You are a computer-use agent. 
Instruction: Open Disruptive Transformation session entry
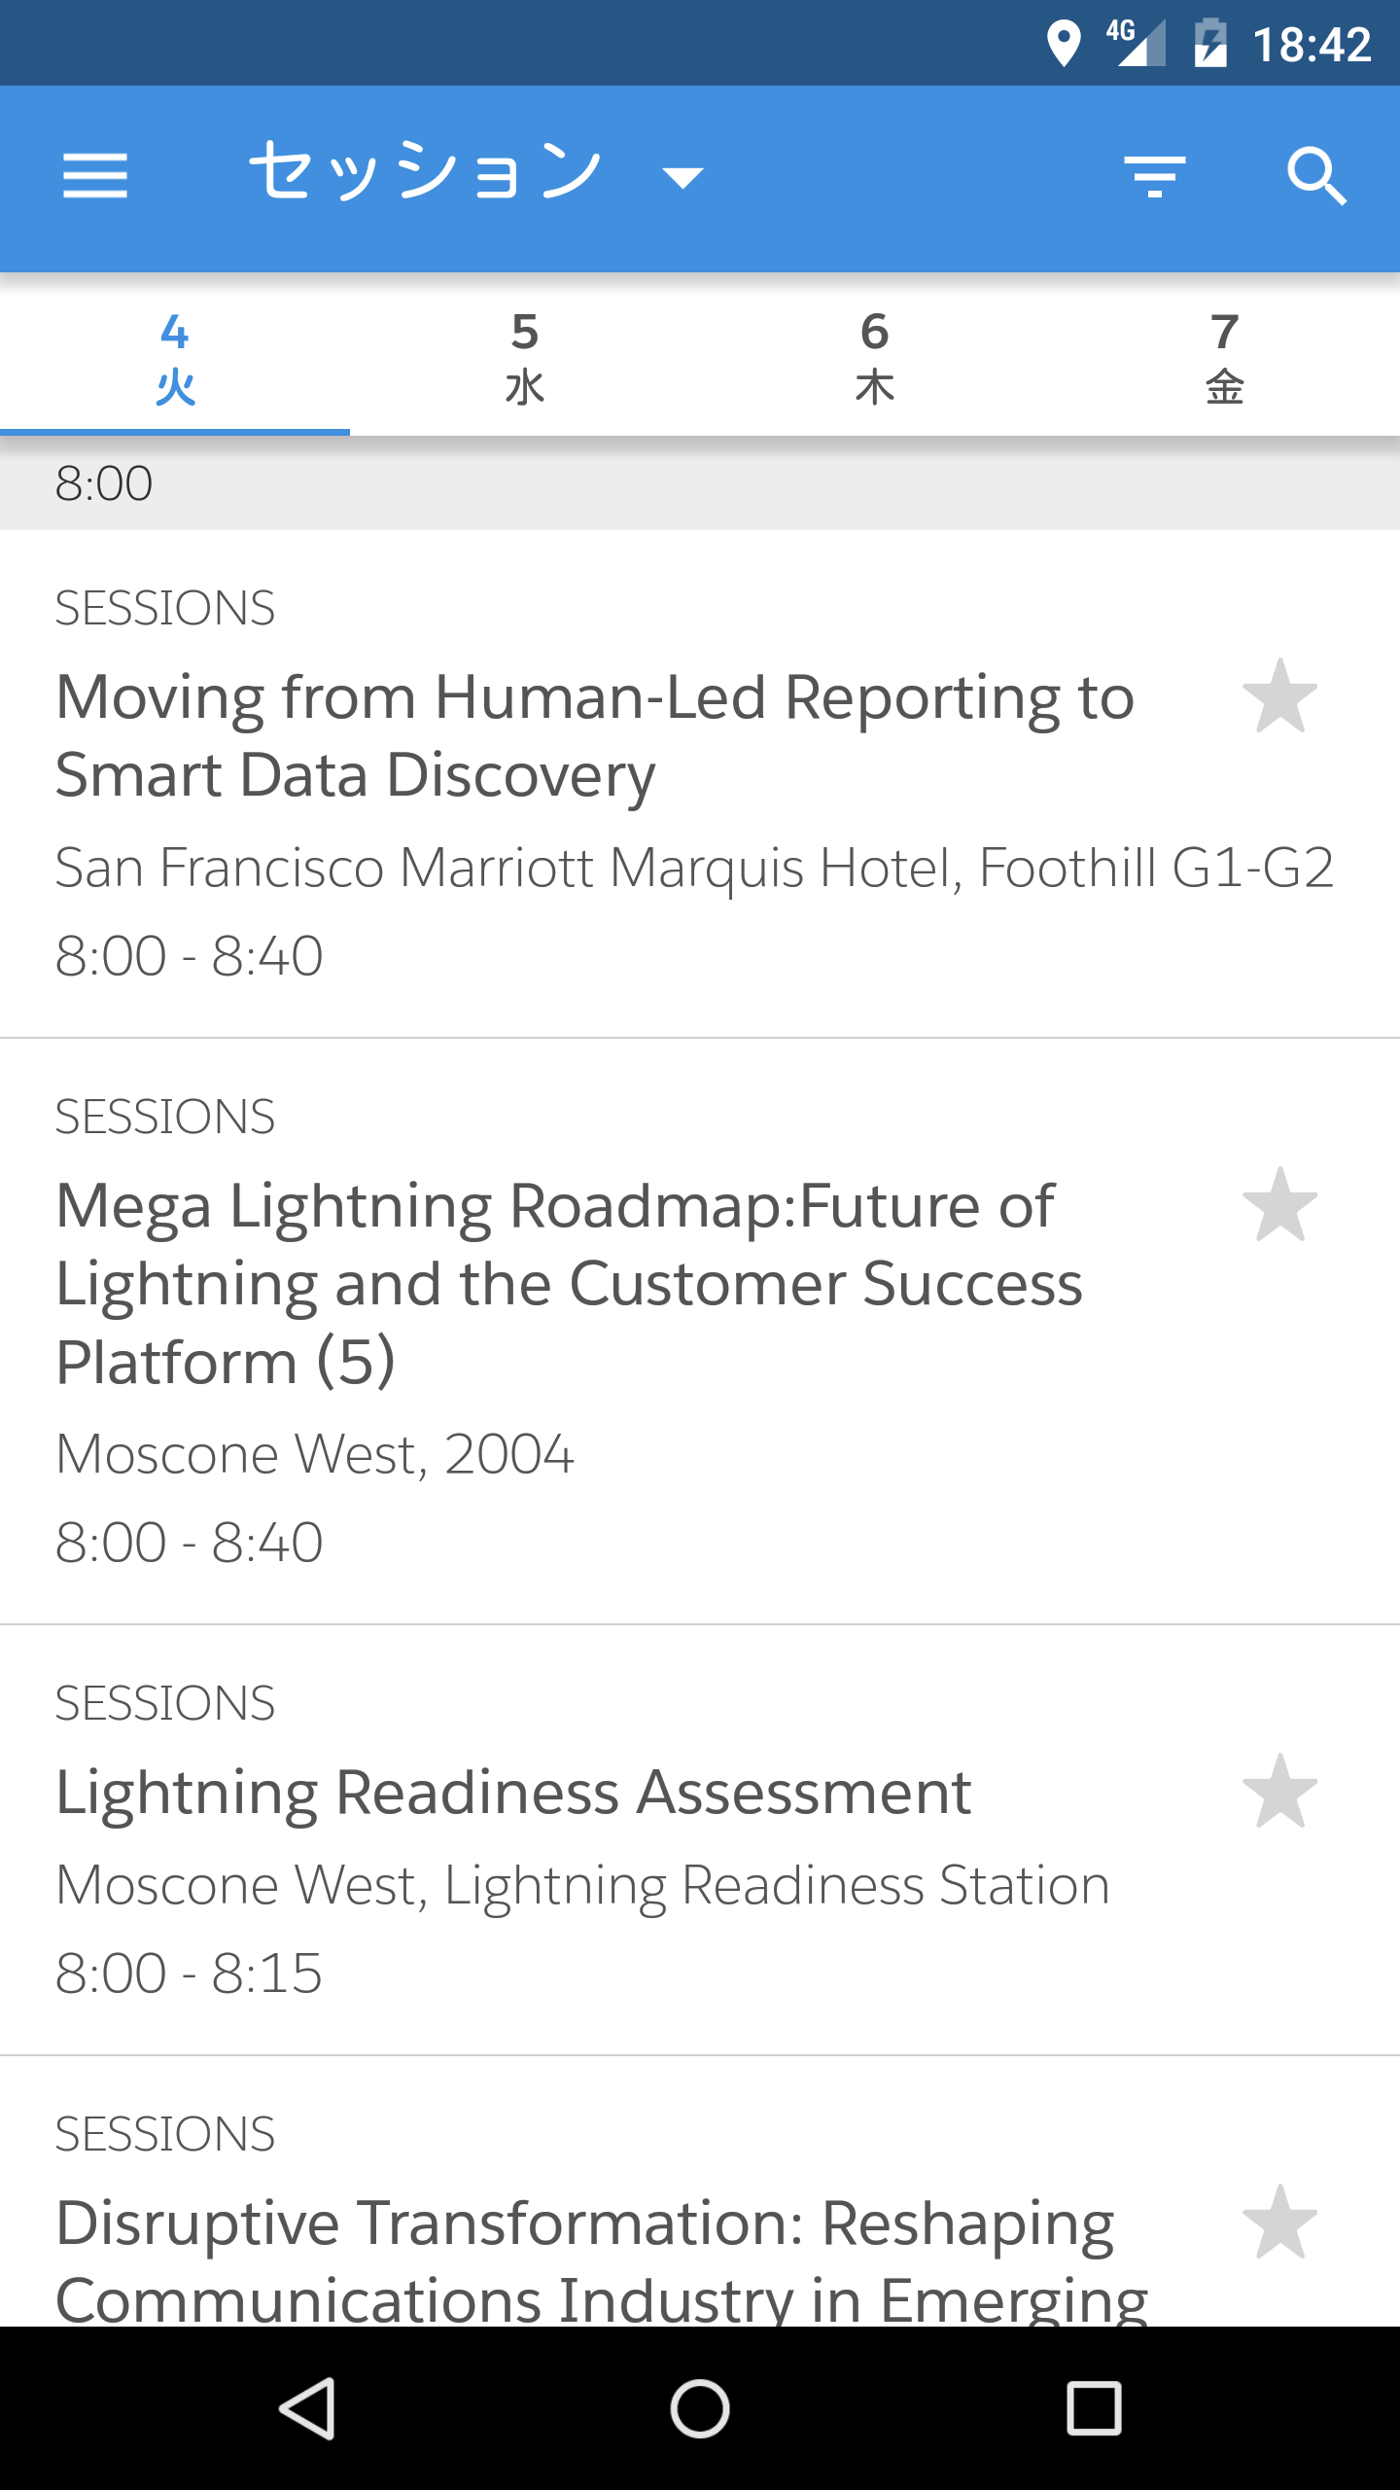[700, 2192]
